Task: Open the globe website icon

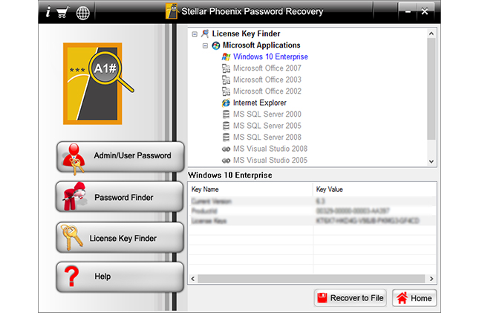Action: [82, 13]
